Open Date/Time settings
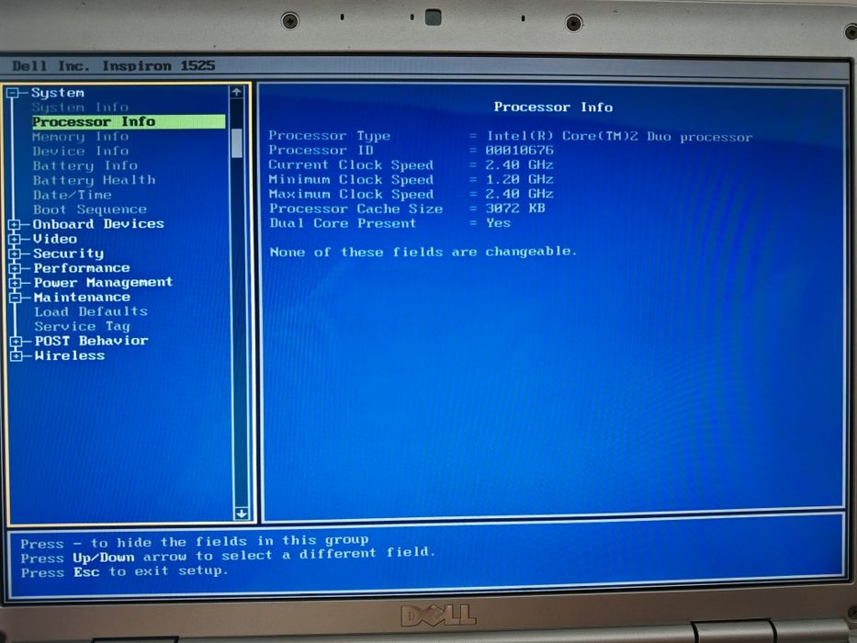Image resolution: width=857 pixels, height=643 pixels. [73, 195]
